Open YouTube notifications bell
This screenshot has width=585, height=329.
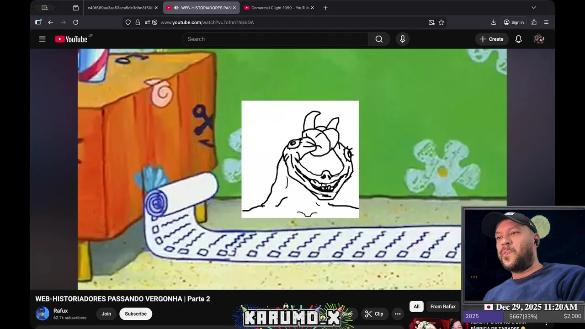pyautogui.click(x=518, y=39)
